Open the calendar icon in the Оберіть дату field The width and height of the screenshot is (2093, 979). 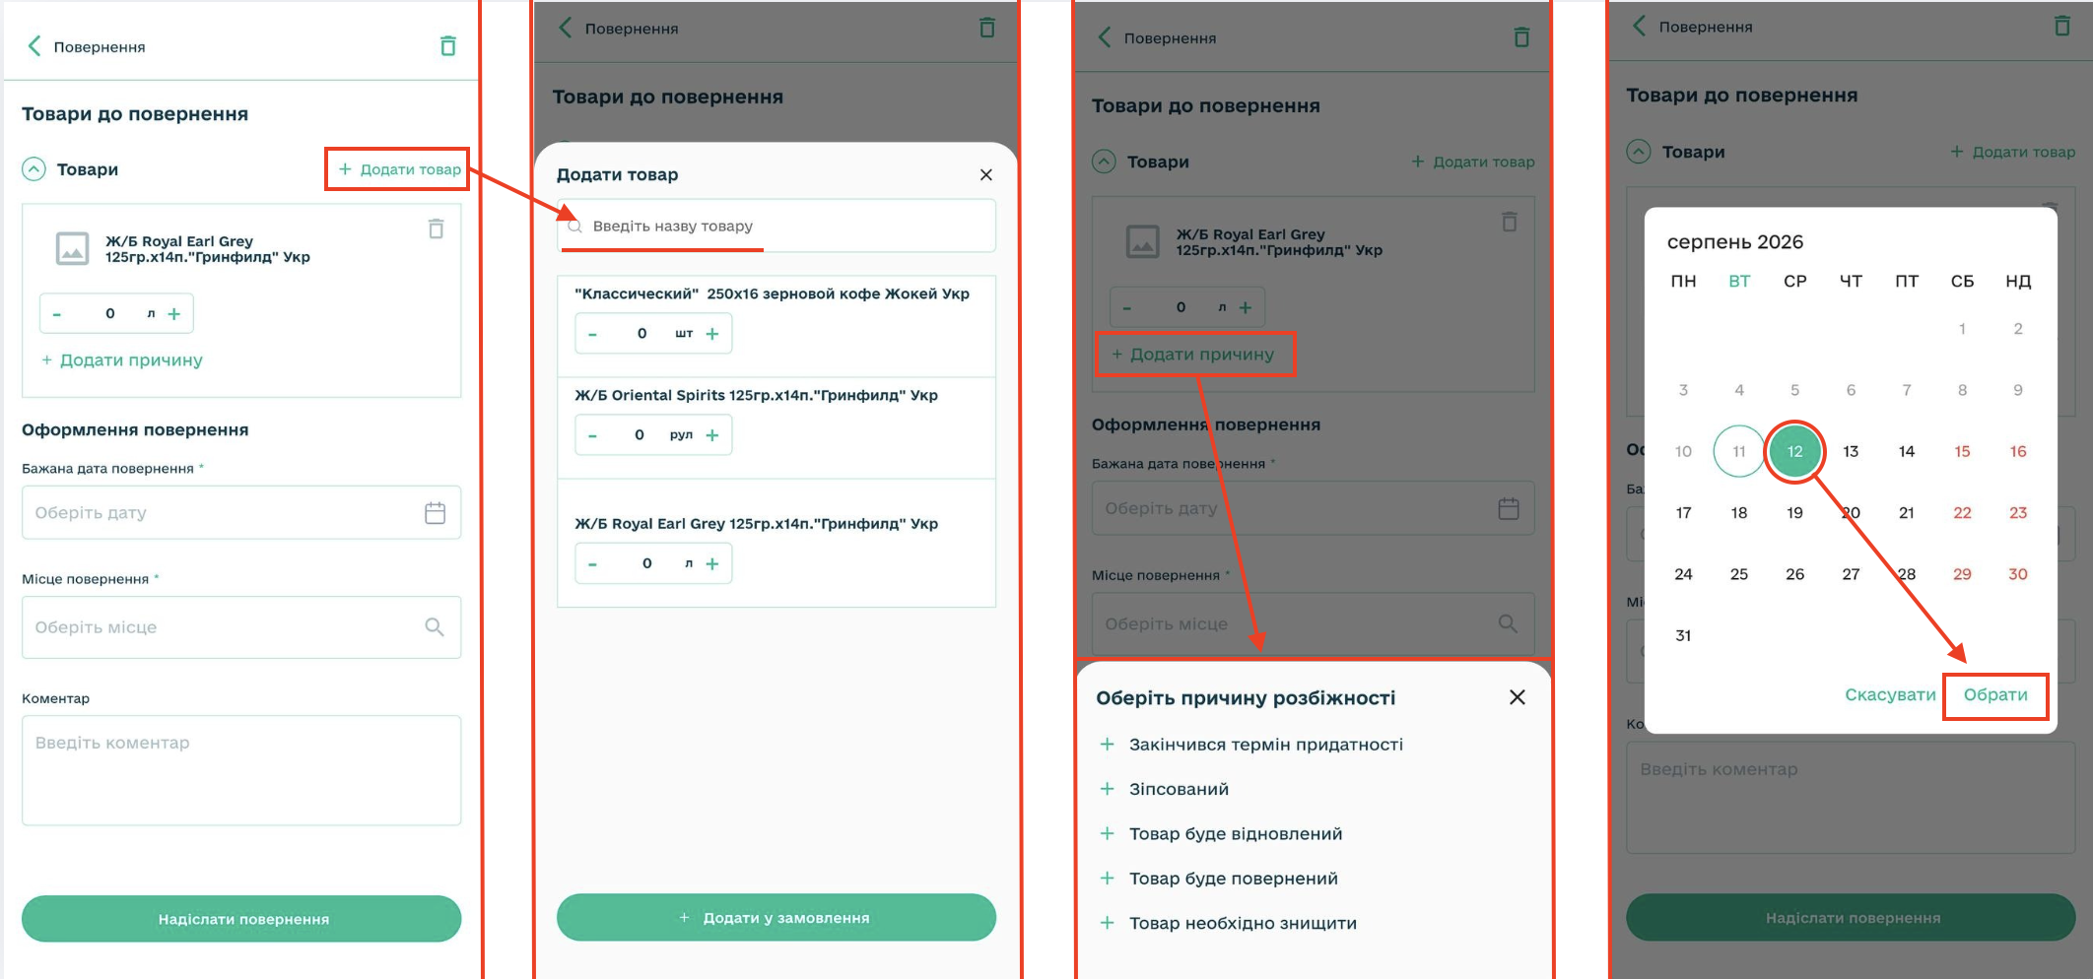435,513
